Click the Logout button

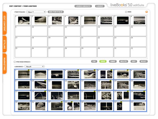click(100, 6)
